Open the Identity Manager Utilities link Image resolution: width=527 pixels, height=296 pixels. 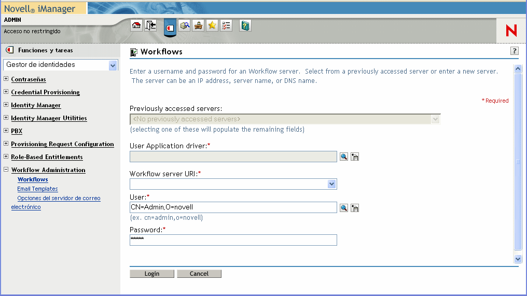coord(49,118)
